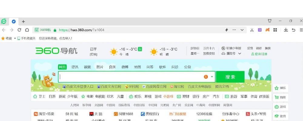
Task: Click 换肤 link
Action: point(268,48)
